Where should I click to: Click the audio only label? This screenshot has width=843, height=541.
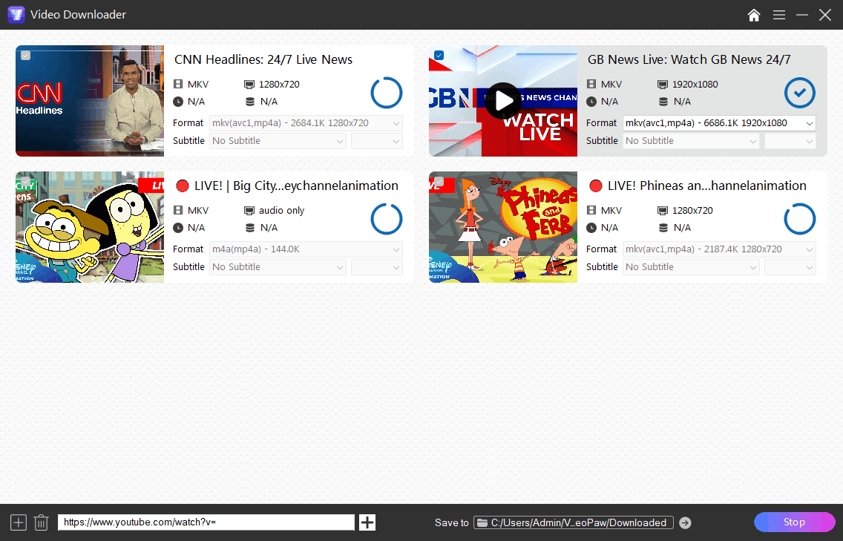click(x=282, y=211)
